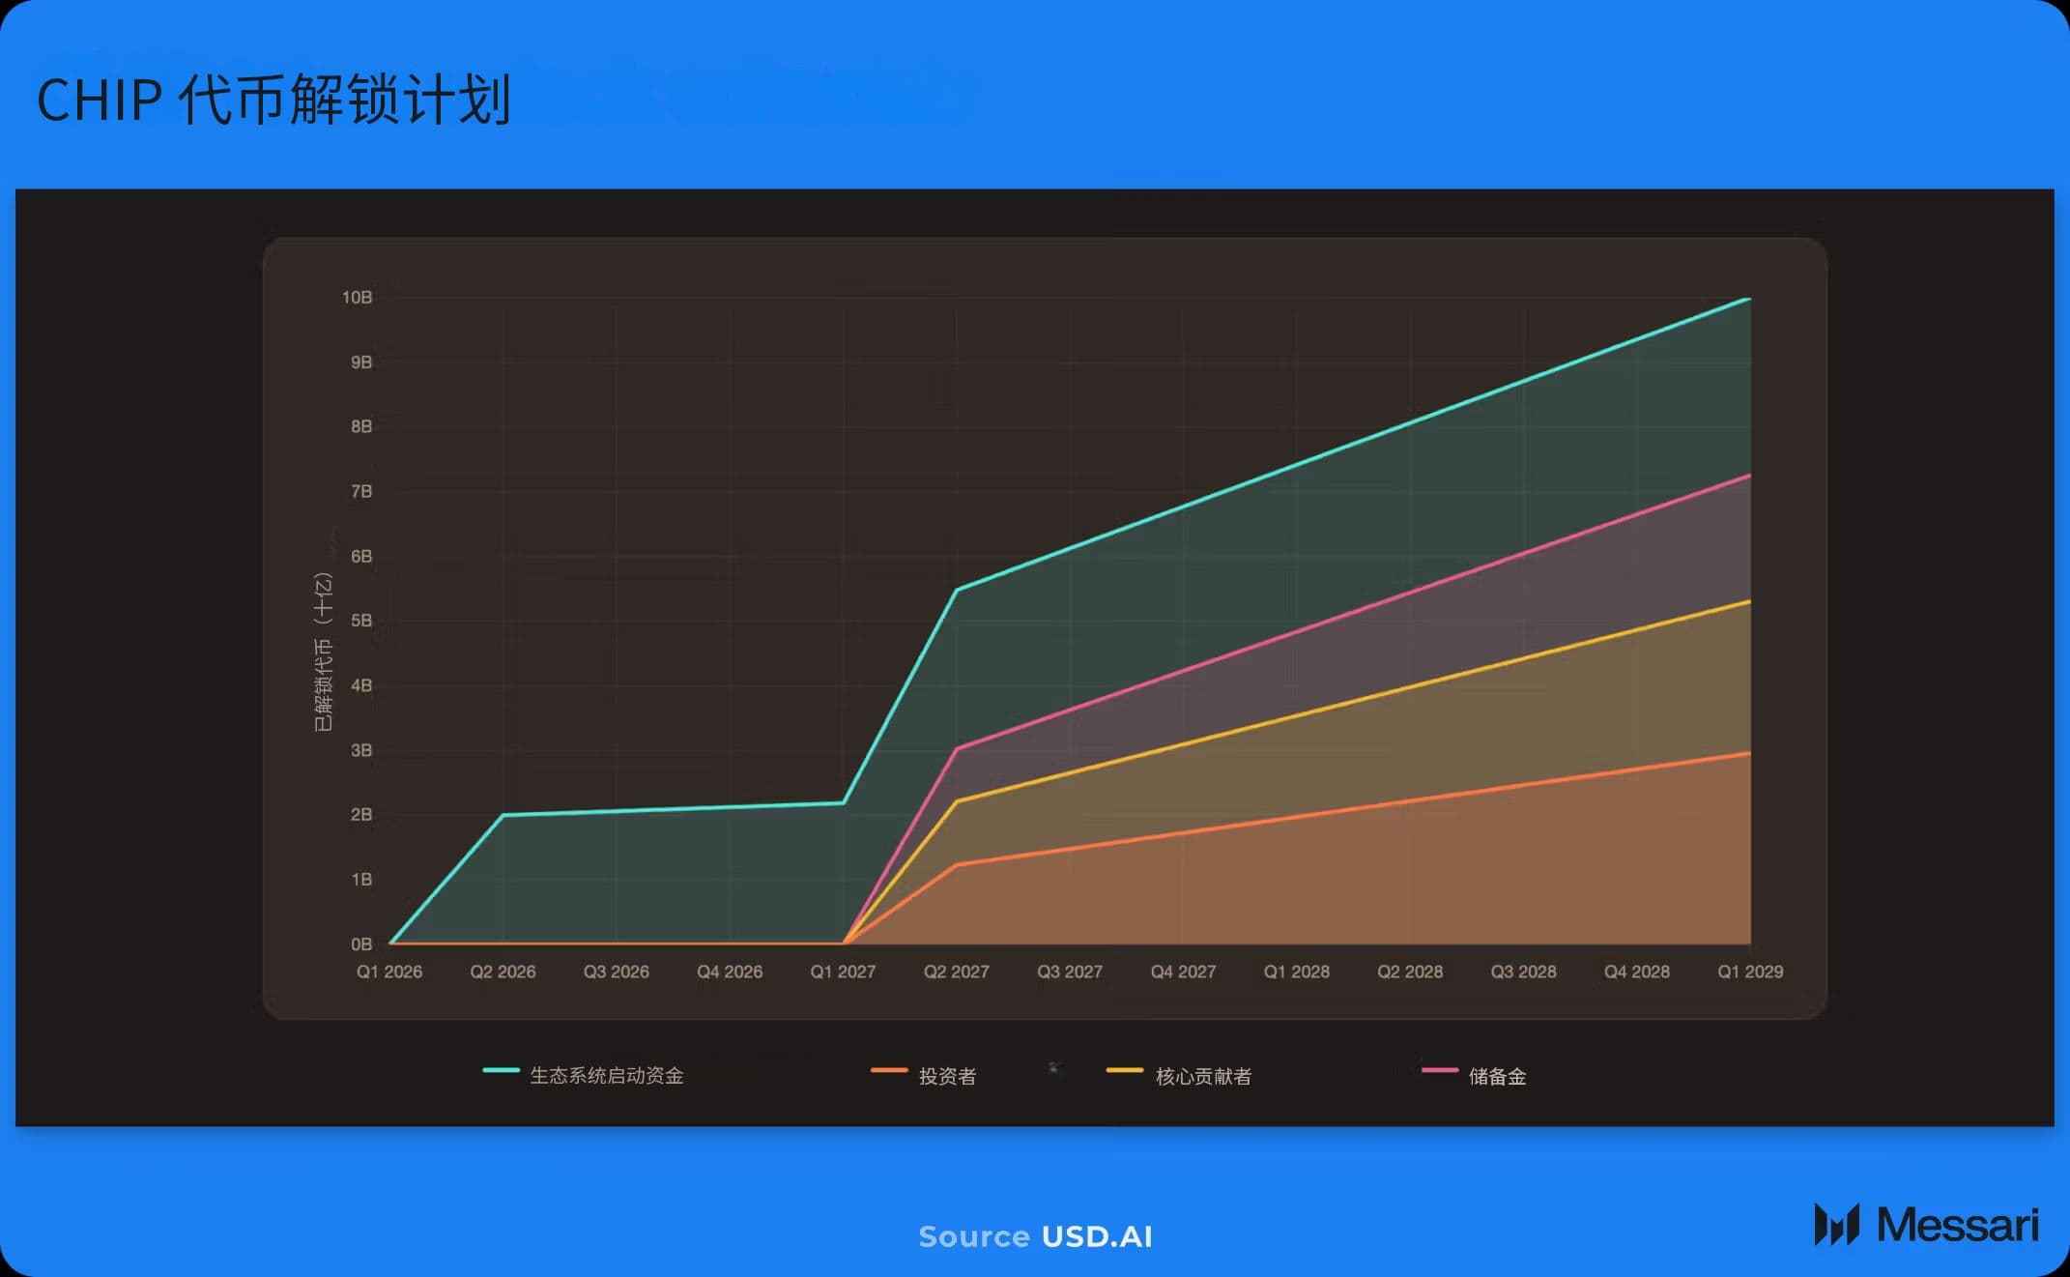Viewport: 2070px width, 1277px height.
Task: Toggle the 投资者 legend entry
Action: (947, 1076)
